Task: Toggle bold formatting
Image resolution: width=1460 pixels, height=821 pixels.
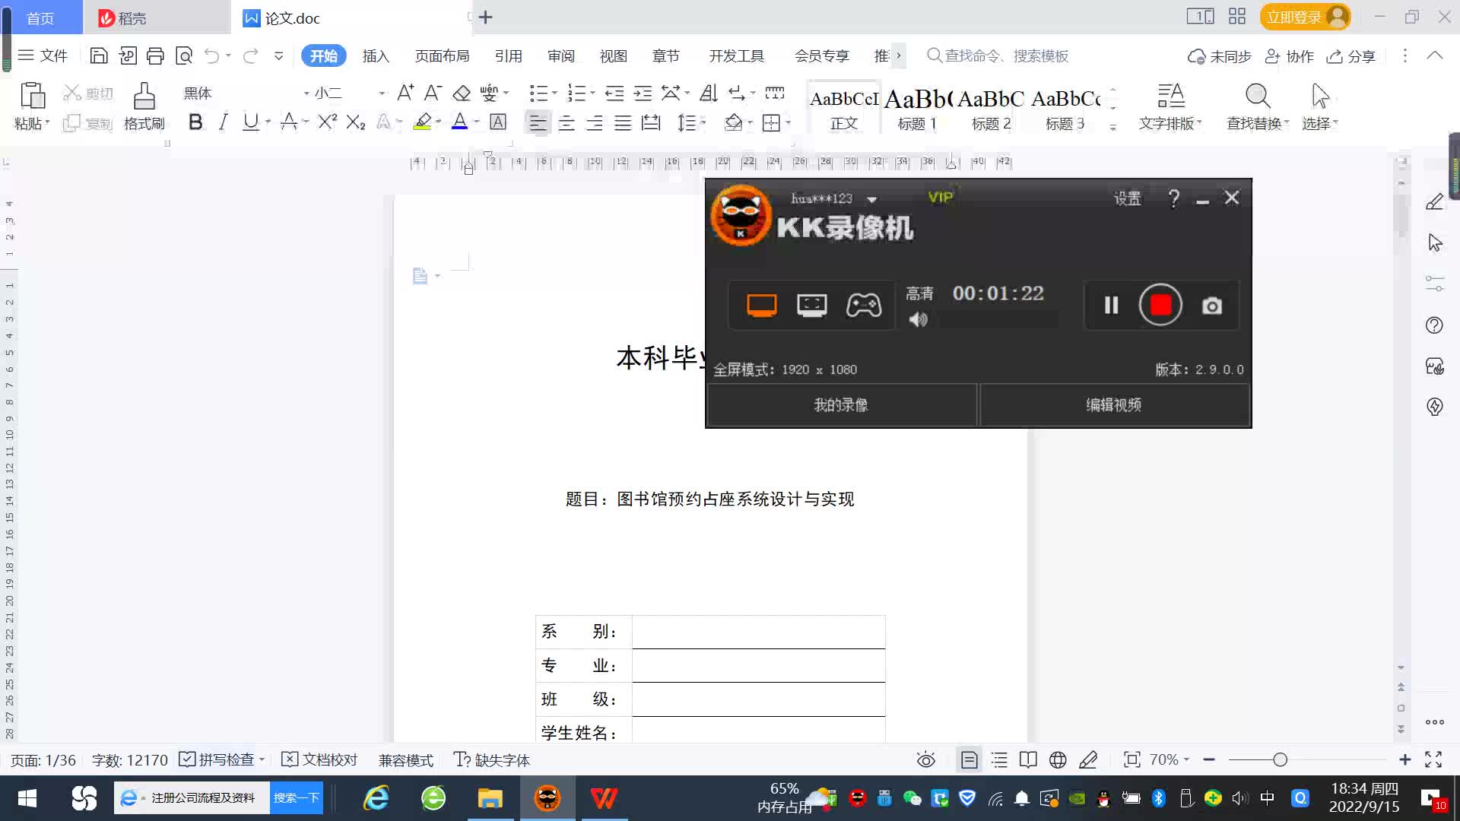Action: [195, 122]
